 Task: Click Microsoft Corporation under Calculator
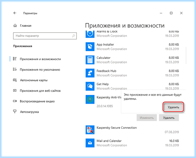point(112,62)
